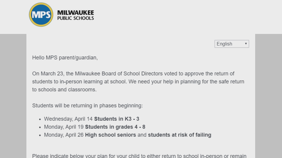Image resolution: width=282 pixels, height=158 pixels.
Task: Click the Wednesday, April 14 date text
Action: [x=68, y=119]
